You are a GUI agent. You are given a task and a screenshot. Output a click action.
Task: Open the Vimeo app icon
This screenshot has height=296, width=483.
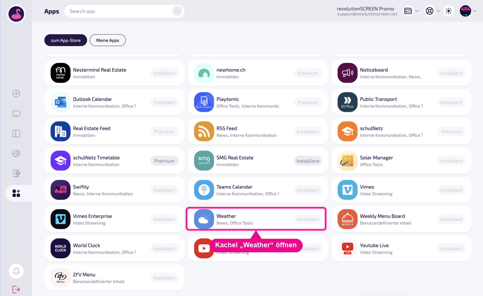tap(347, 190)
